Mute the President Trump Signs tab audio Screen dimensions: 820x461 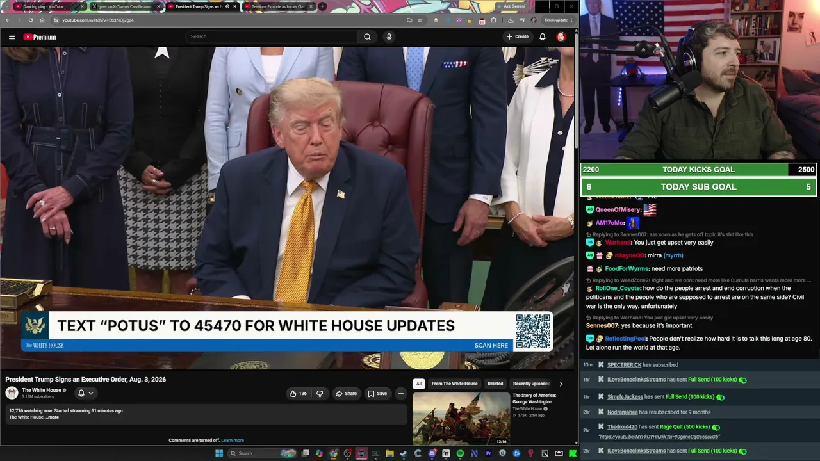[x=227, y=6]
